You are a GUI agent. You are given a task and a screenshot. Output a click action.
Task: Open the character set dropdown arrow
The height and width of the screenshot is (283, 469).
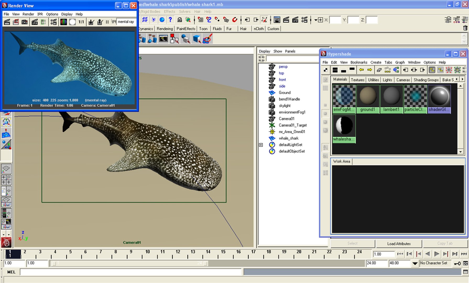coord(415,263)
